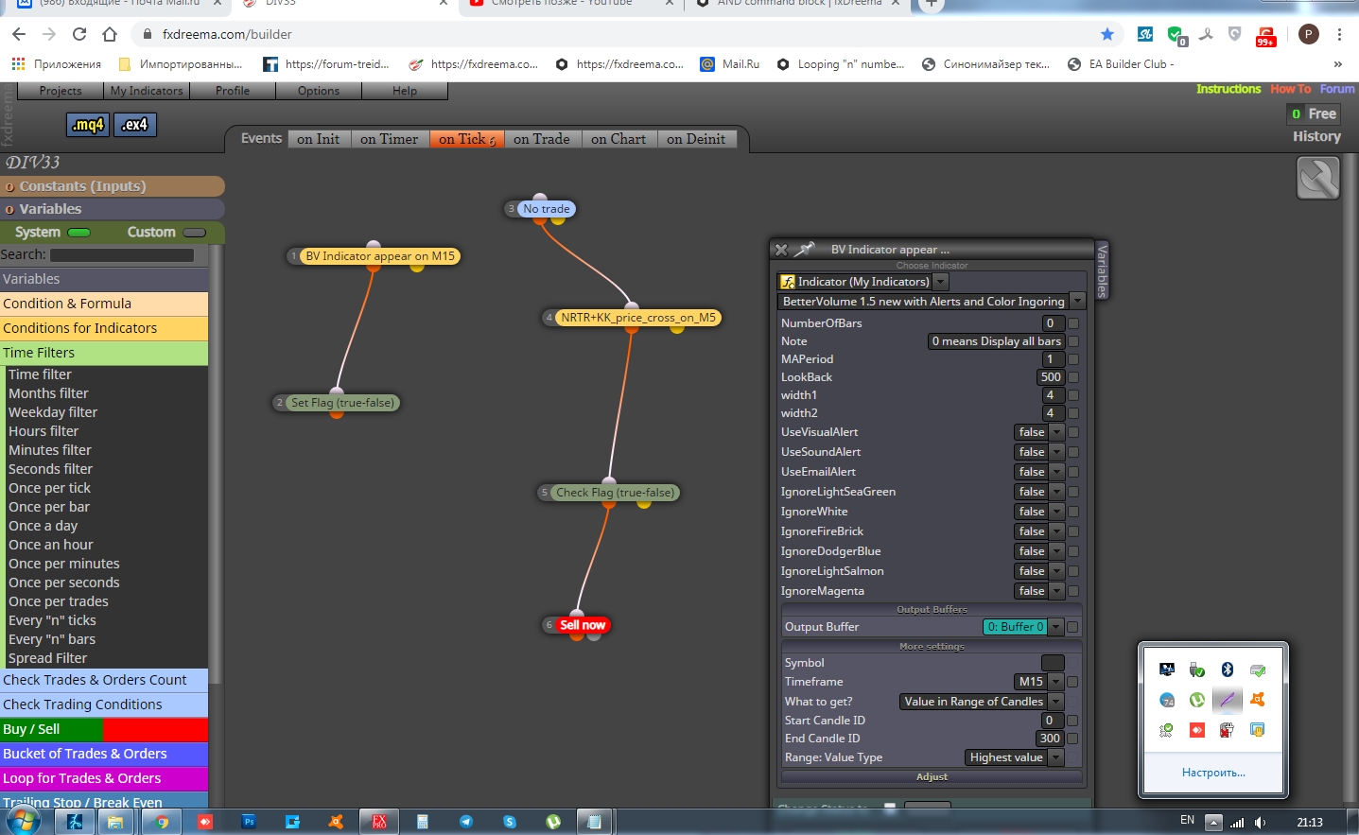Toggle the System blocks switch
This screenshot has width=1359, height=835.
coord(79,233)
